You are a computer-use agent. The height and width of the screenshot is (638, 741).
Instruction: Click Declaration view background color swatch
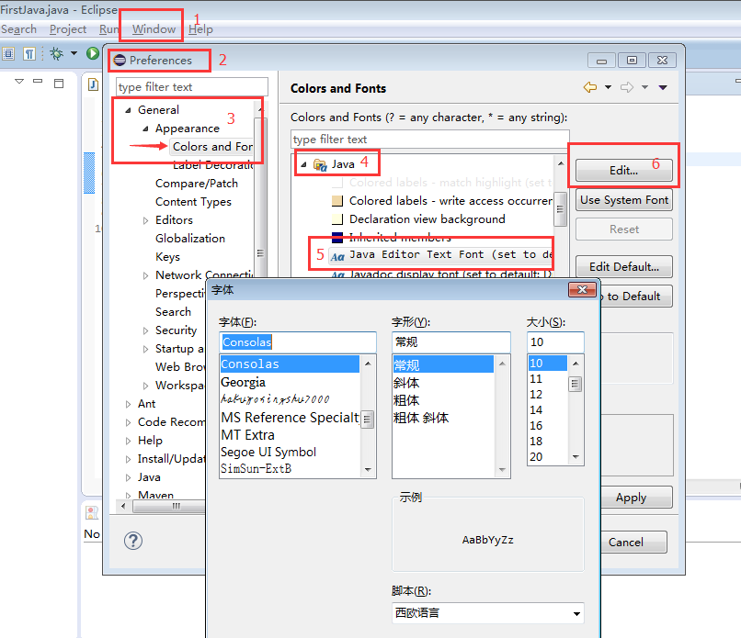pyautogui.click(x=337, y=219)
